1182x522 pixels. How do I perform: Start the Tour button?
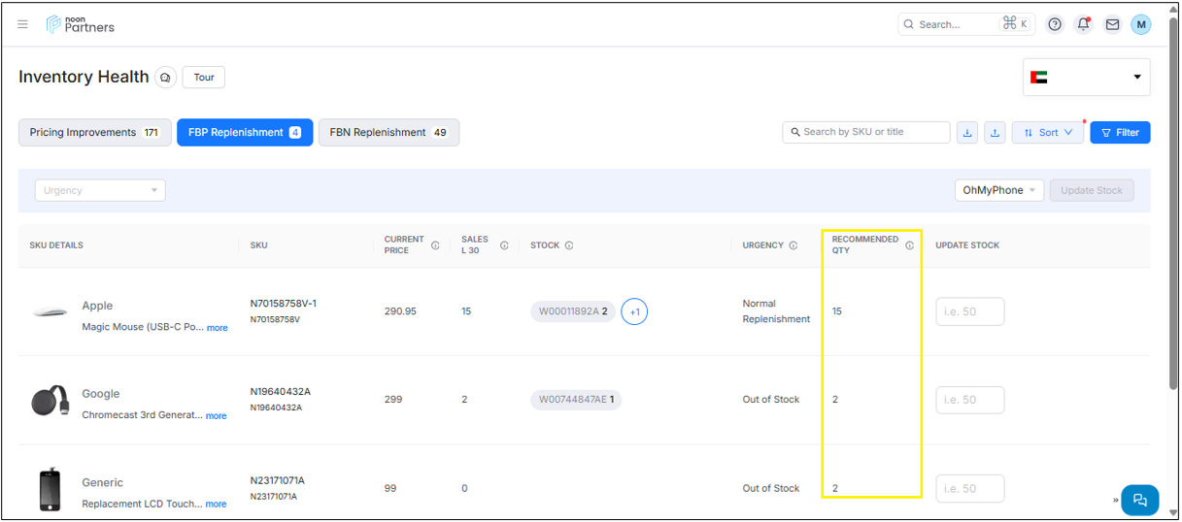pyautogui.click(x=204, y=78)
